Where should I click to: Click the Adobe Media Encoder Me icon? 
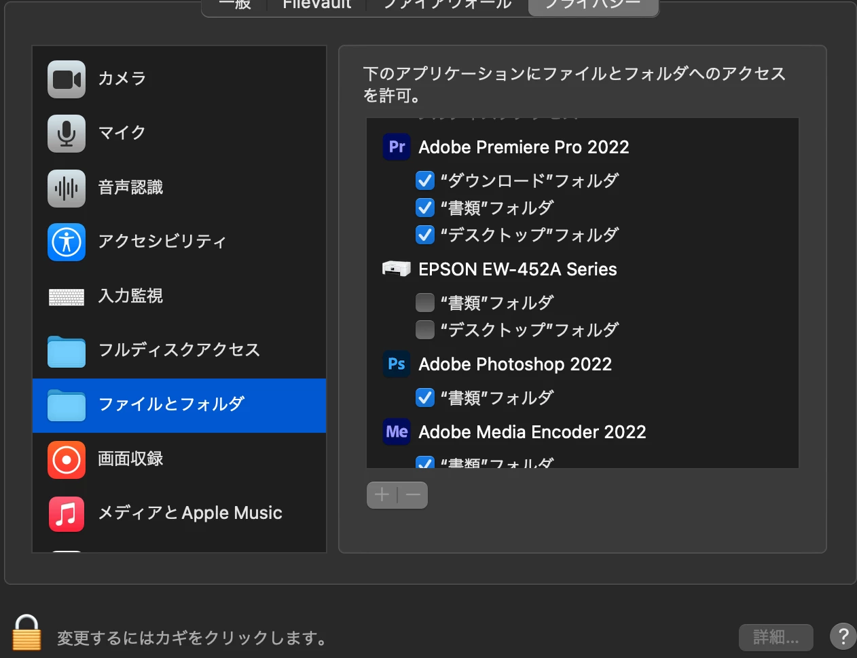pos(397,432)
